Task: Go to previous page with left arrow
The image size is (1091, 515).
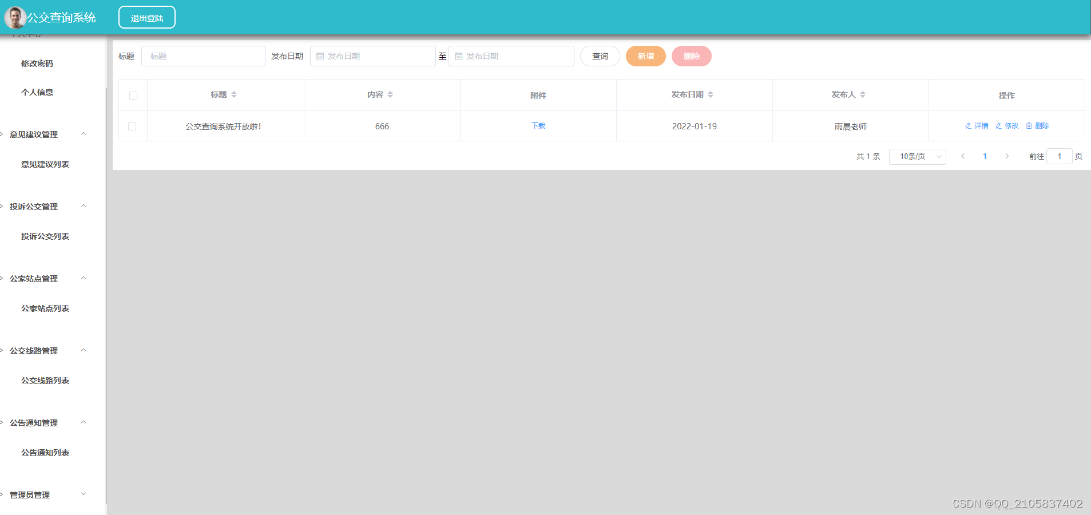Action: pos(963,156)
